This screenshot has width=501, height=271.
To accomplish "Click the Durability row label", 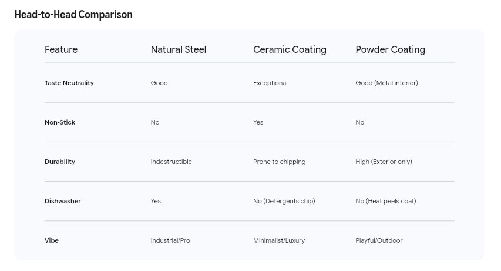I will tap(60, 162).
